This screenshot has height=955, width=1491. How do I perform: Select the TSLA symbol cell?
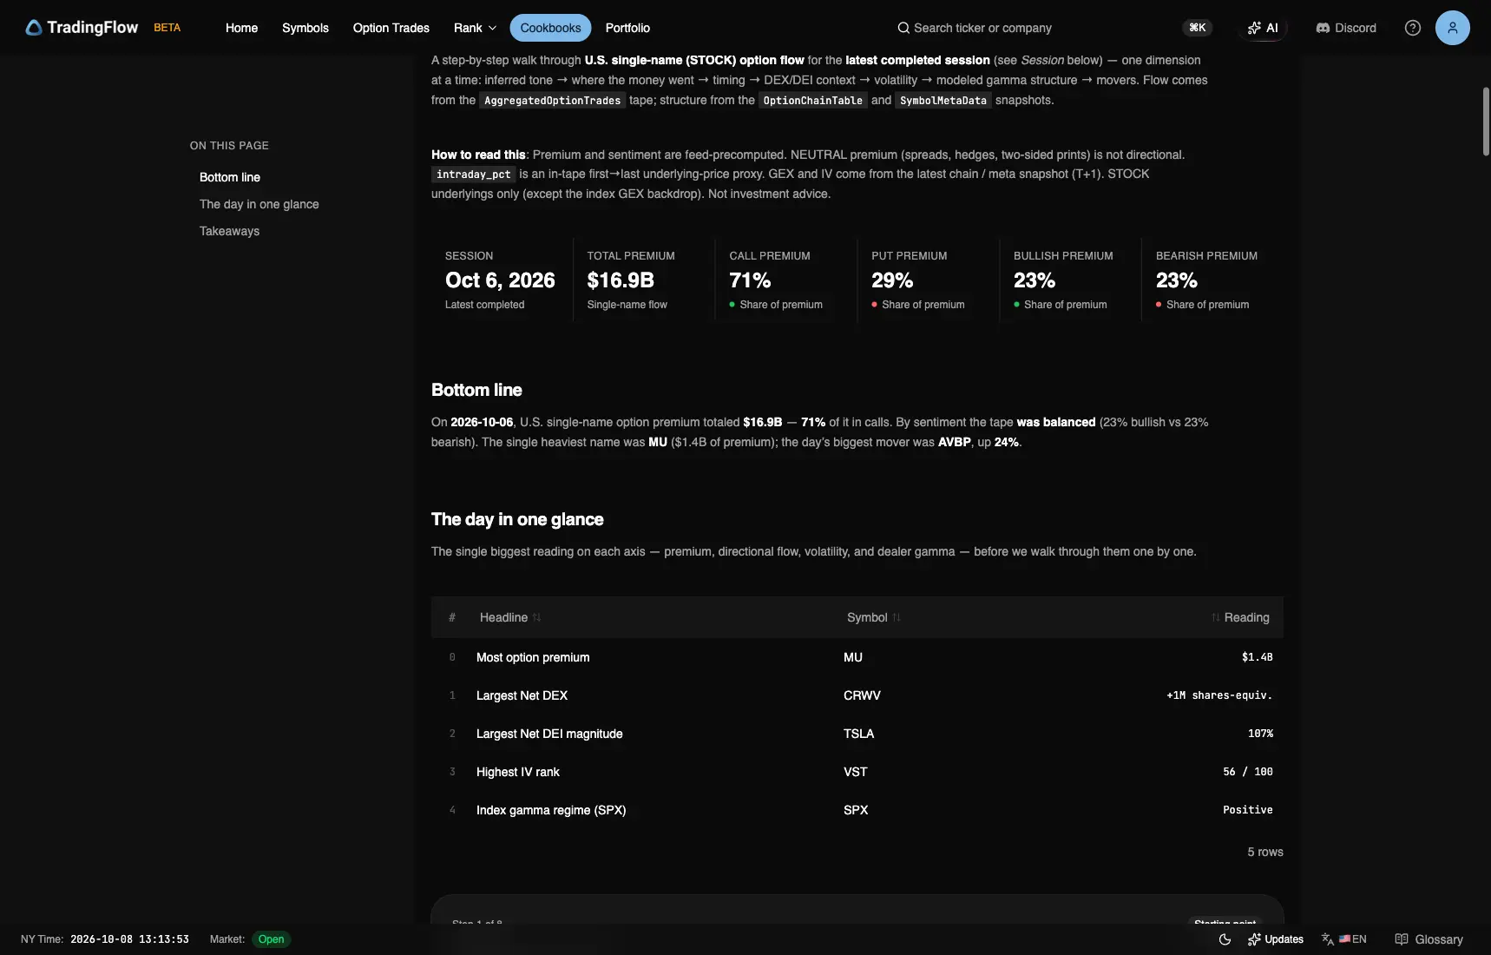pyautogui.click(x=858, y=734)
